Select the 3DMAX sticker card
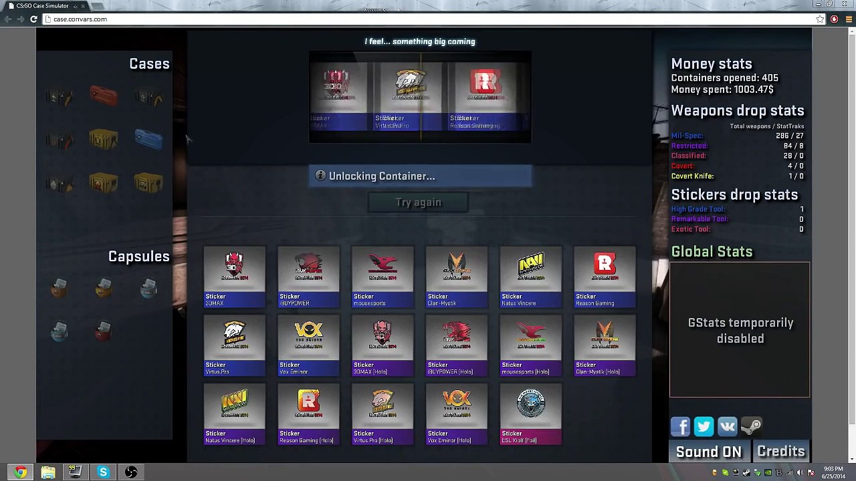The width and height of the screenshot is (856, 481). pos(235,277)
